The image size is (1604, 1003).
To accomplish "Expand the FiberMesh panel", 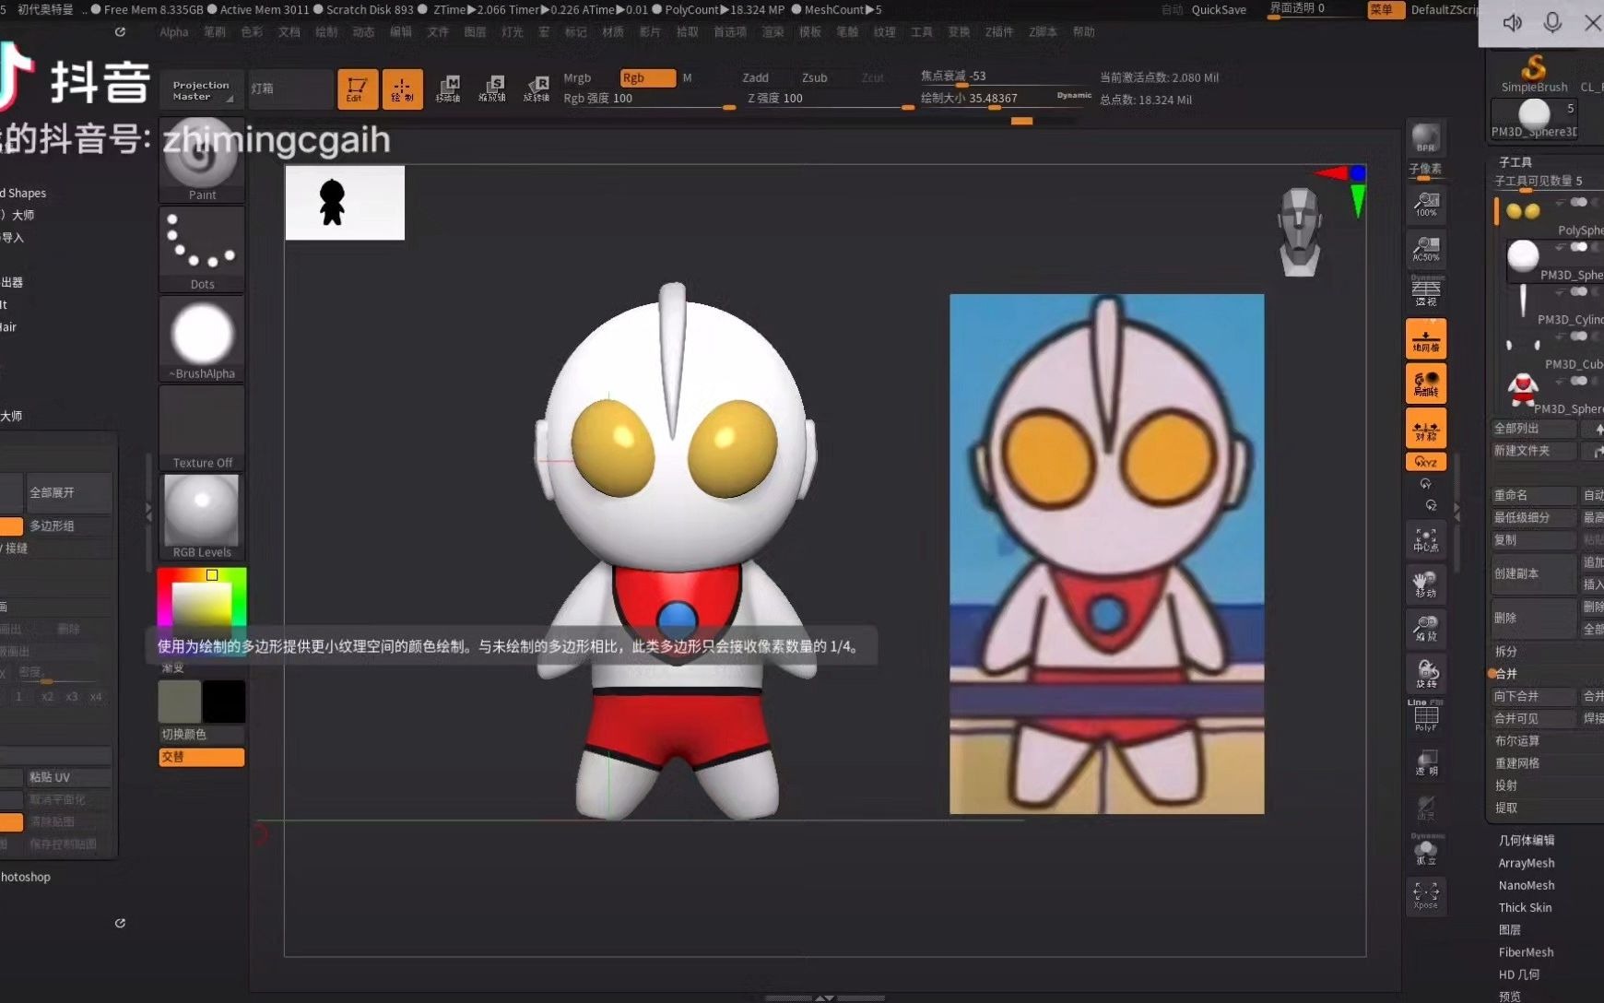I will pyautogui.click(x=1526, y=951).
